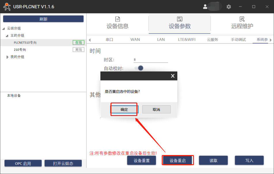Click the 时区 input field

(x=151, y=60)
